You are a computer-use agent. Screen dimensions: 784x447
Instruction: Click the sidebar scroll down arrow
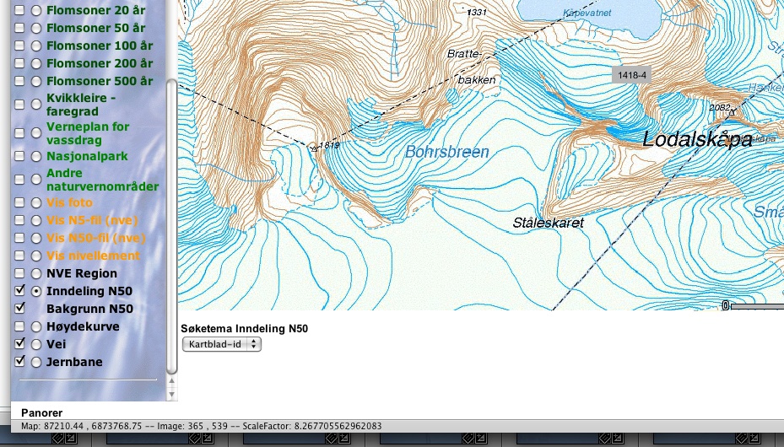173,394
